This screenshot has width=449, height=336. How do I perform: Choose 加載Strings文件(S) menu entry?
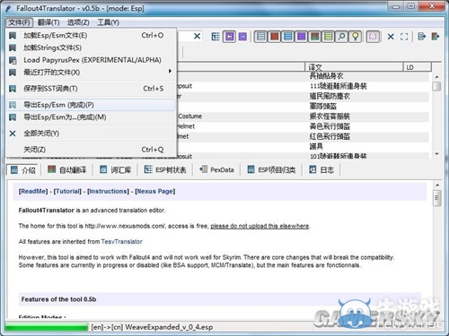coord(91,47)
